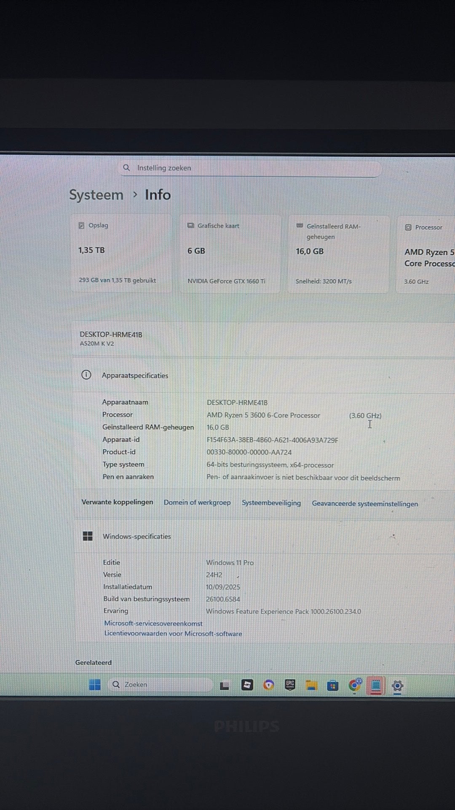Click the 'Verwante koppelingen' label
455x810 pixels.
[x=117, y=502]
